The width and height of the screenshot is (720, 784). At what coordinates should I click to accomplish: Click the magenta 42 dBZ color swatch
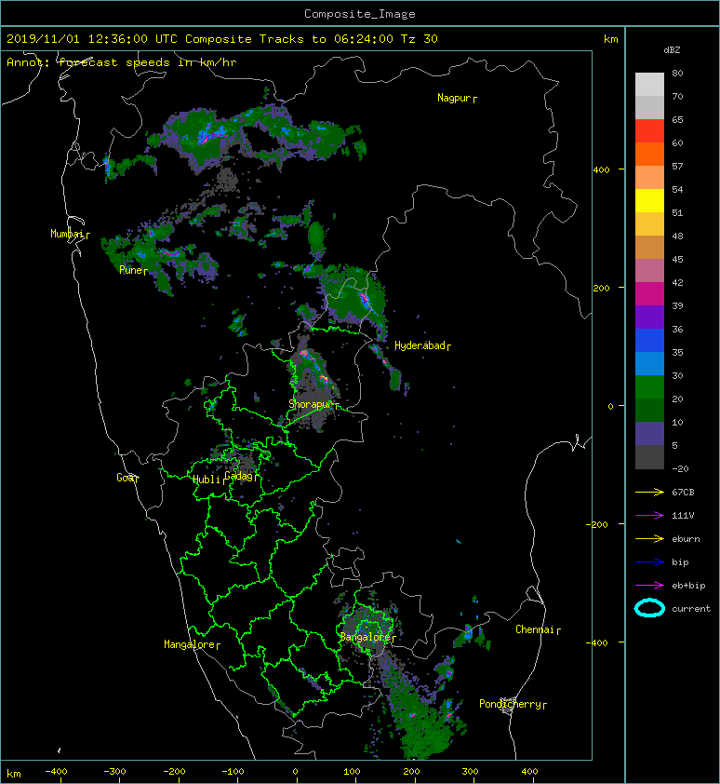click(x=649, y=293)
